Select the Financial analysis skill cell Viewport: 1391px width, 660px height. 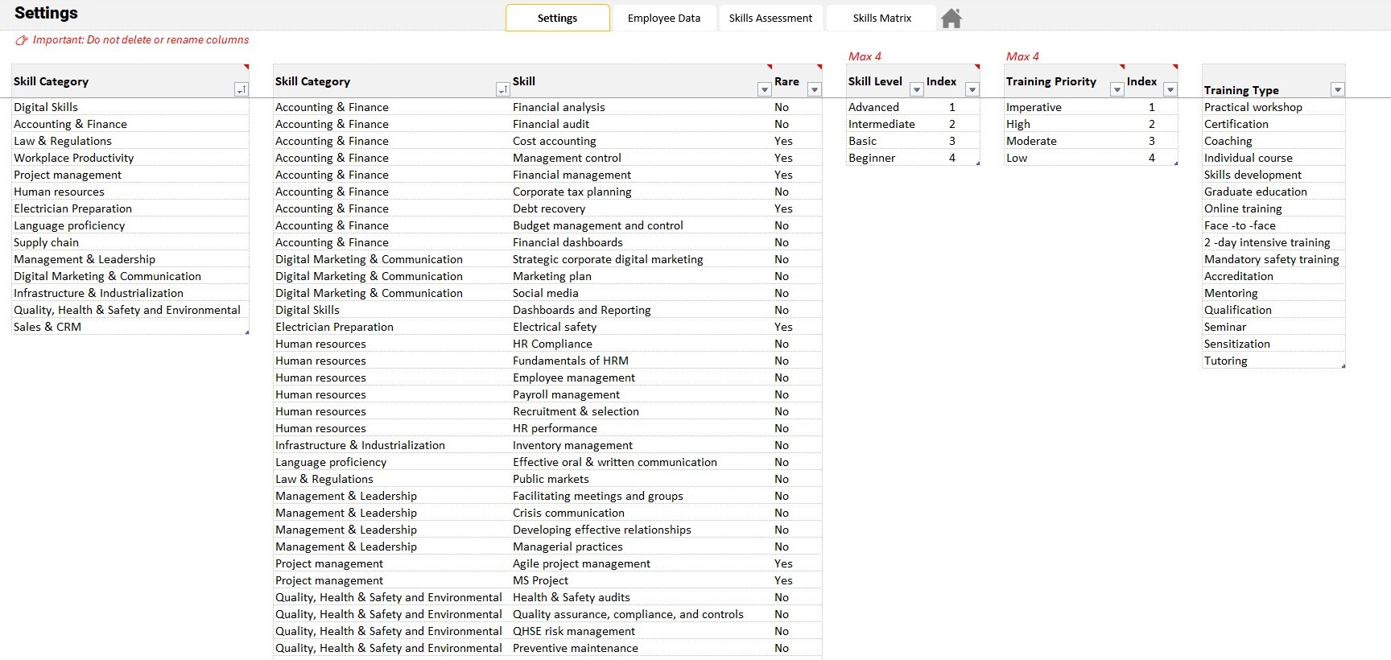[x=641, y=107]
